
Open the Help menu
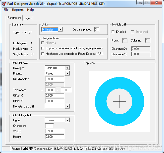[30, 10]
